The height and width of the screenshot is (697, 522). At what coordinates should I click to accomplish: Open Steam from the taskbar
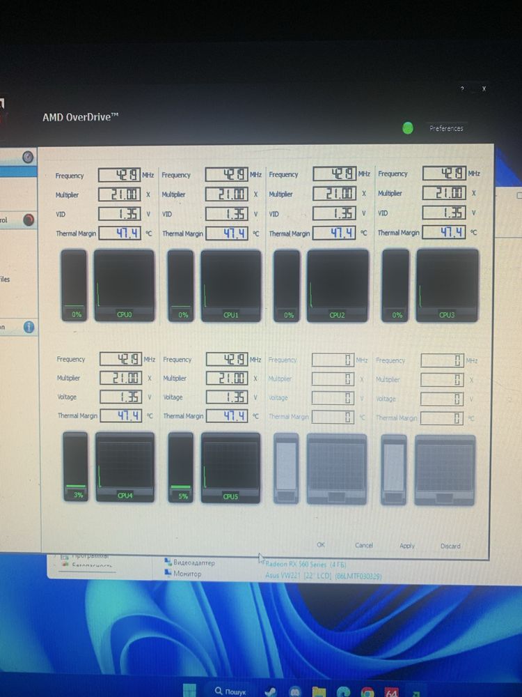click(x=270, y=691)
